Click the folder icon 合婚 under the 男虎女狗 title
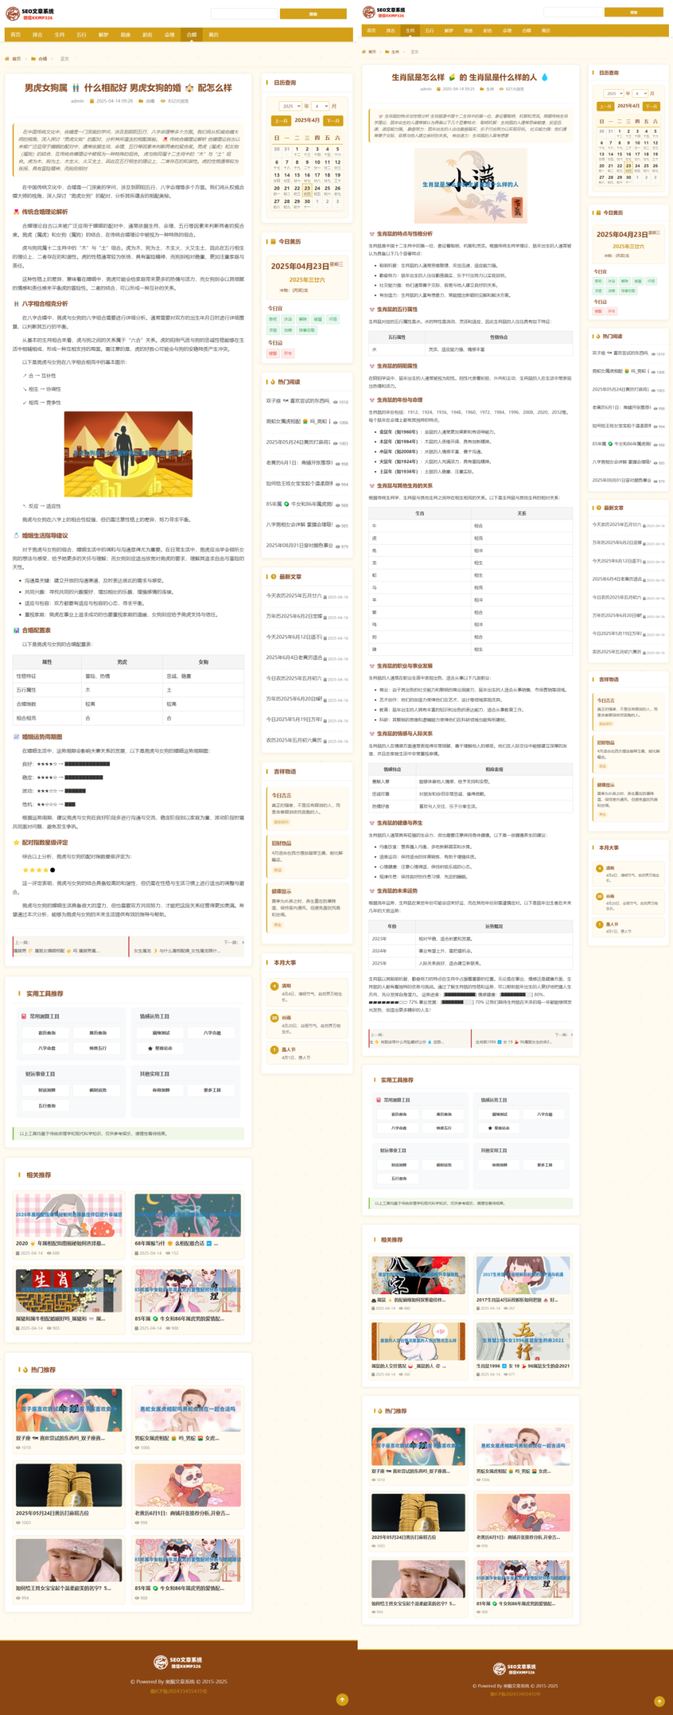 coord(141,101)
